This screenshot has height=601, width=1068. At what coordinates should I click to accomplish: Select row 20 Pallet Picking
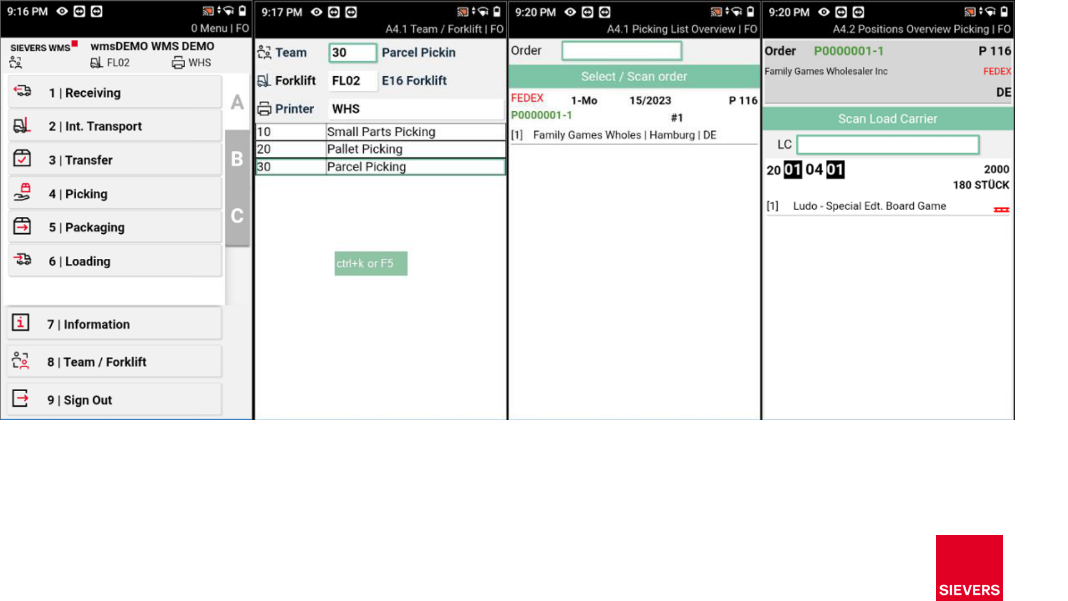coord(380,149)
